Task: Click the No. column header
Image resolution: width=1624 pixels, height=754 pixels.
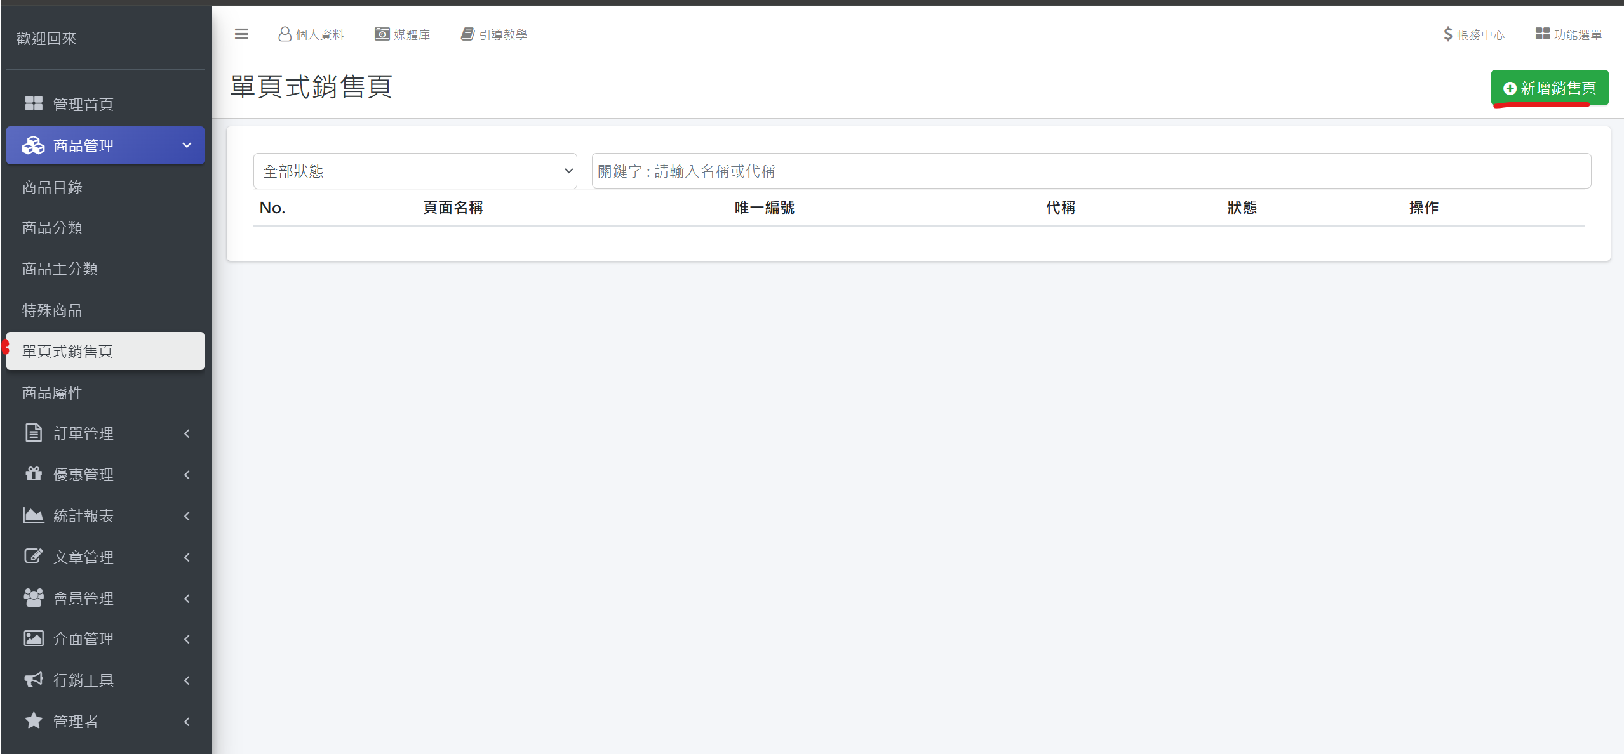Action: [x=272, y=208]
